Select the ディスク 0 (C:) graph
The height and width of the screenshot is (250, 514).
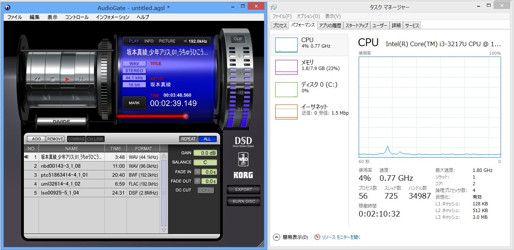click(x=286, y=89)
